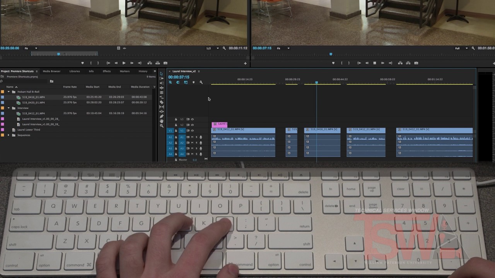Open timeline display settings wrench

click(201, 82)
